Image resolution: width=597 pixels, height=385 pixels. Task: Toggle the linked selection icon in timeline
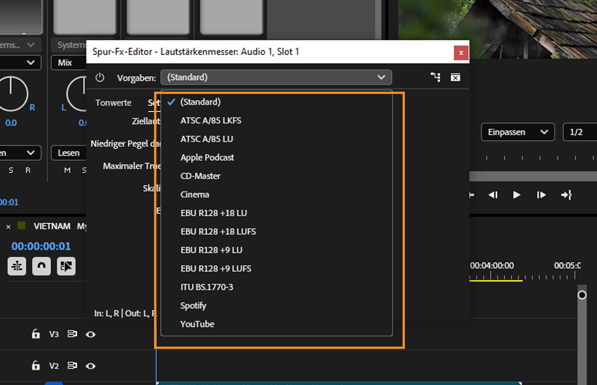pyautogui.click(x=66, y=266)
